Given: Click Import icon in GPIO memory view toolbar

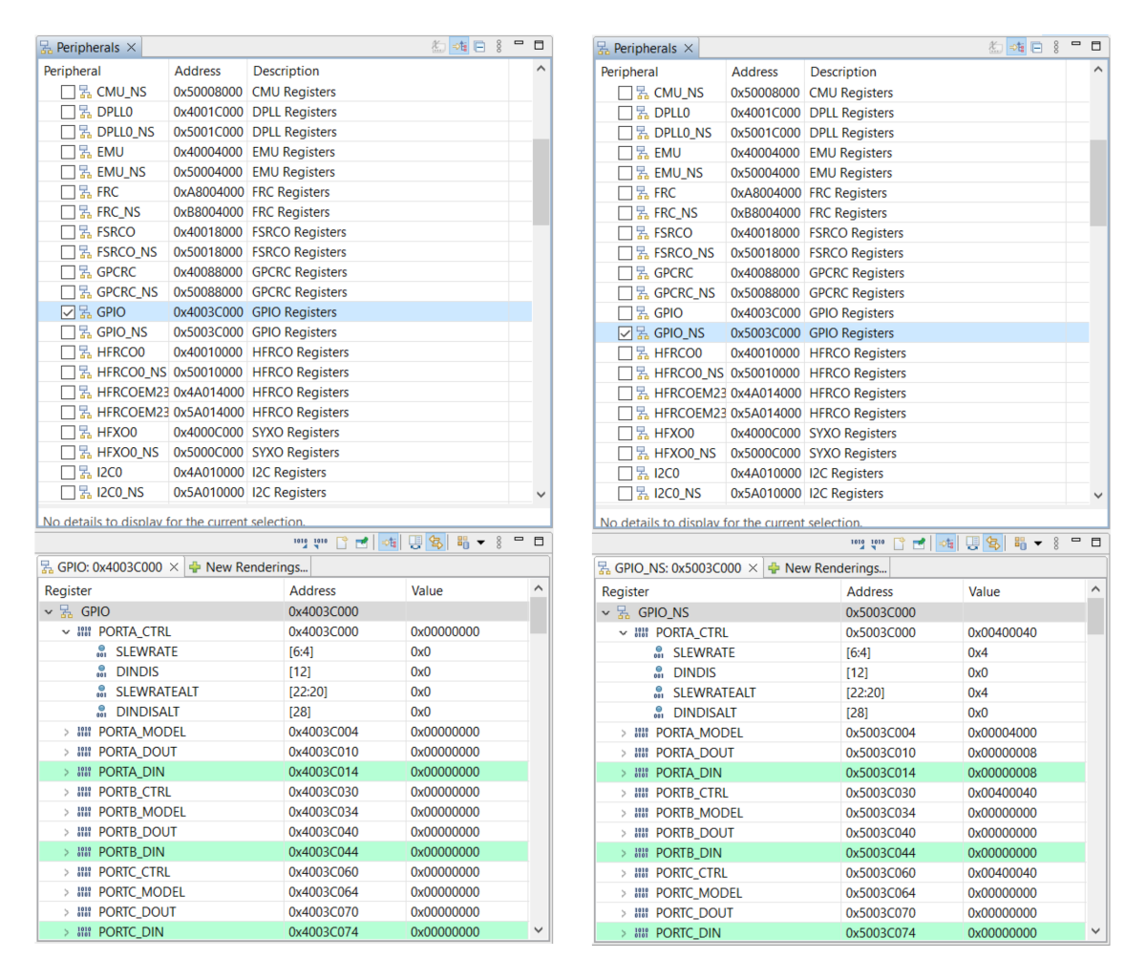Looking at the screenshot, I should tap(301, 543).
